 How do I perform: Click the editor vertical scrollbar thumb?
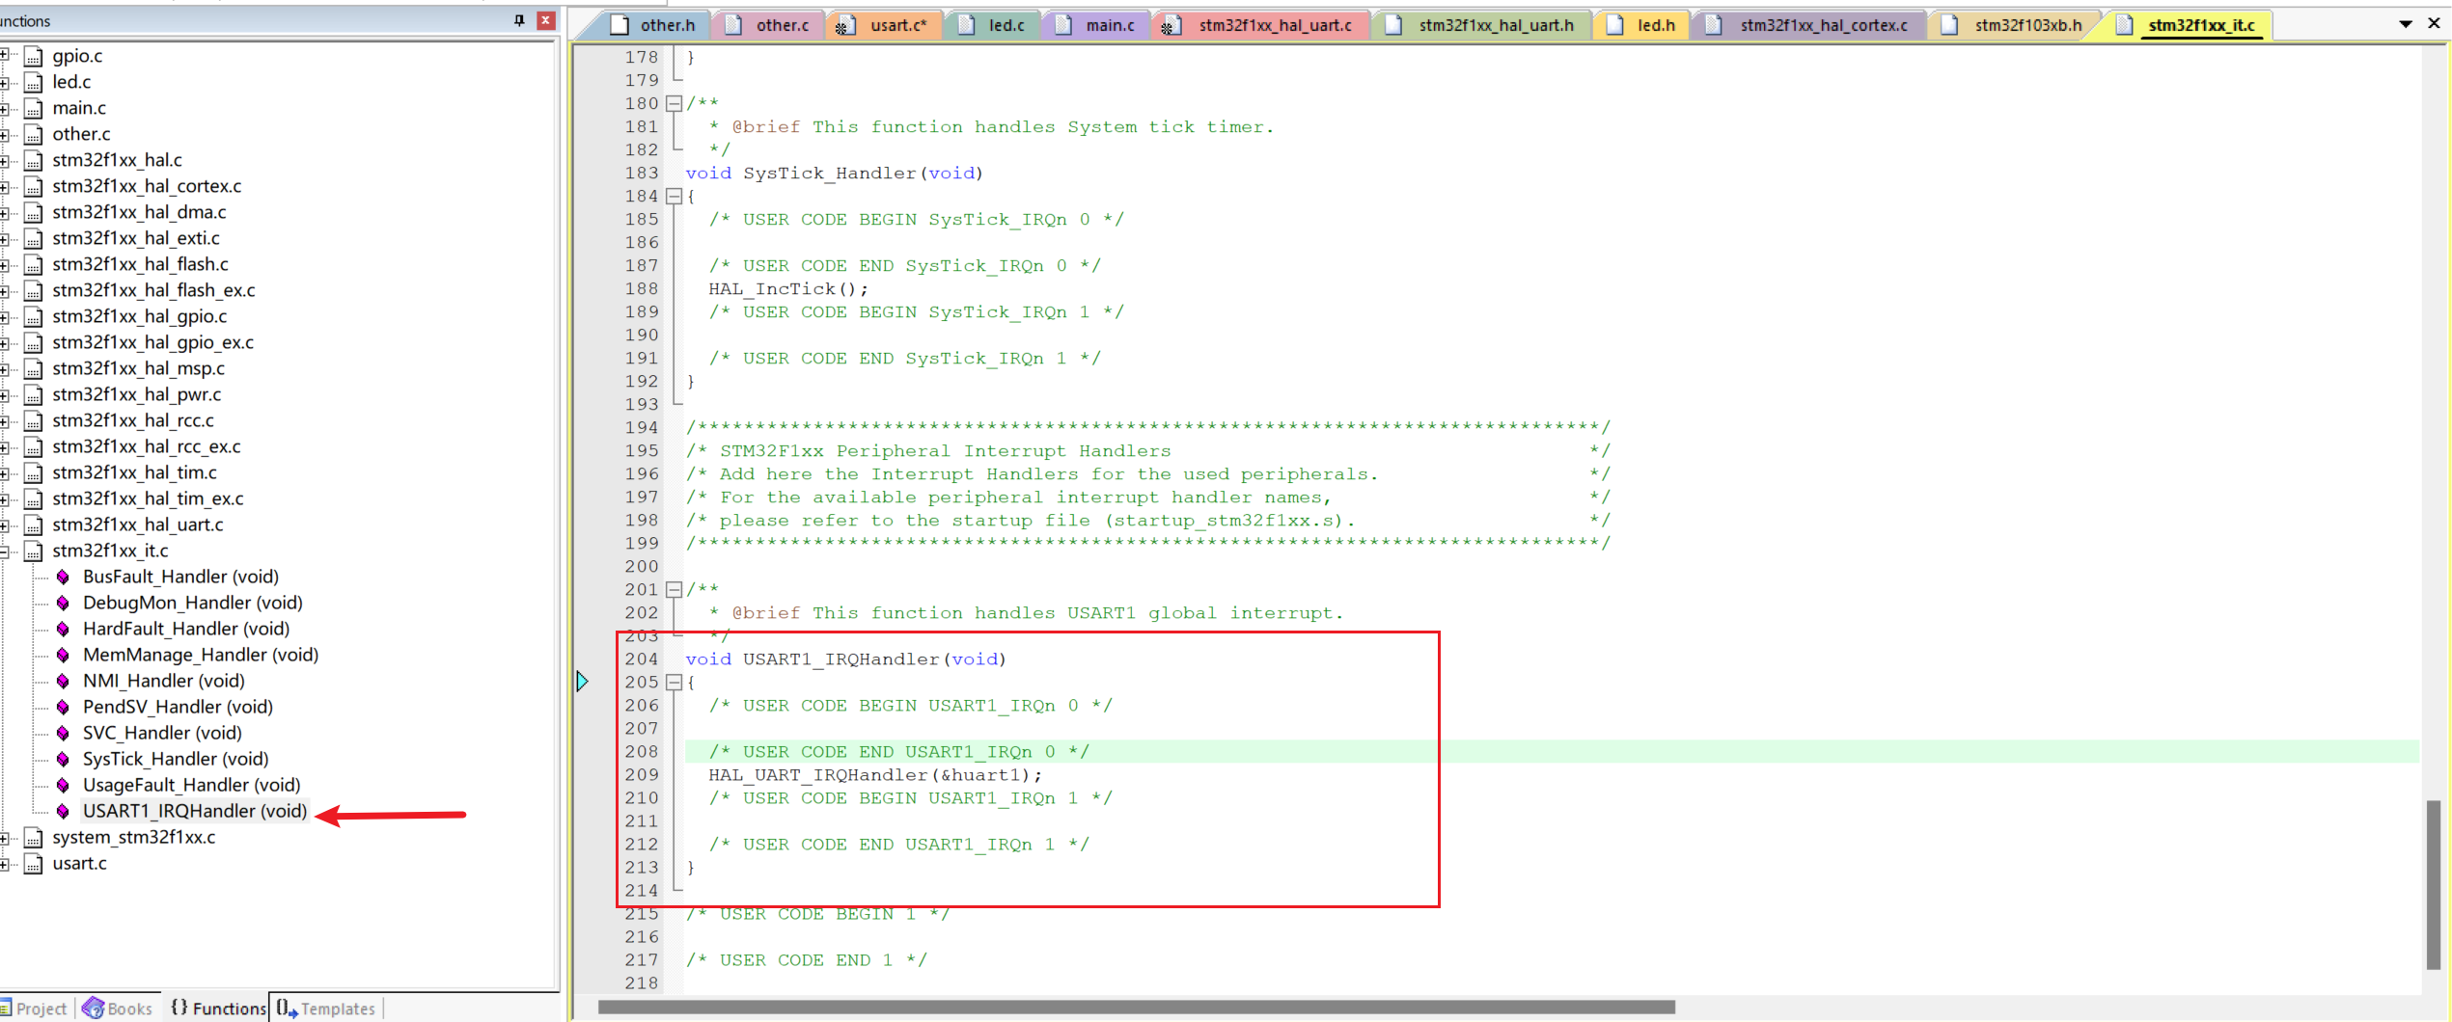pos(2433,884)
